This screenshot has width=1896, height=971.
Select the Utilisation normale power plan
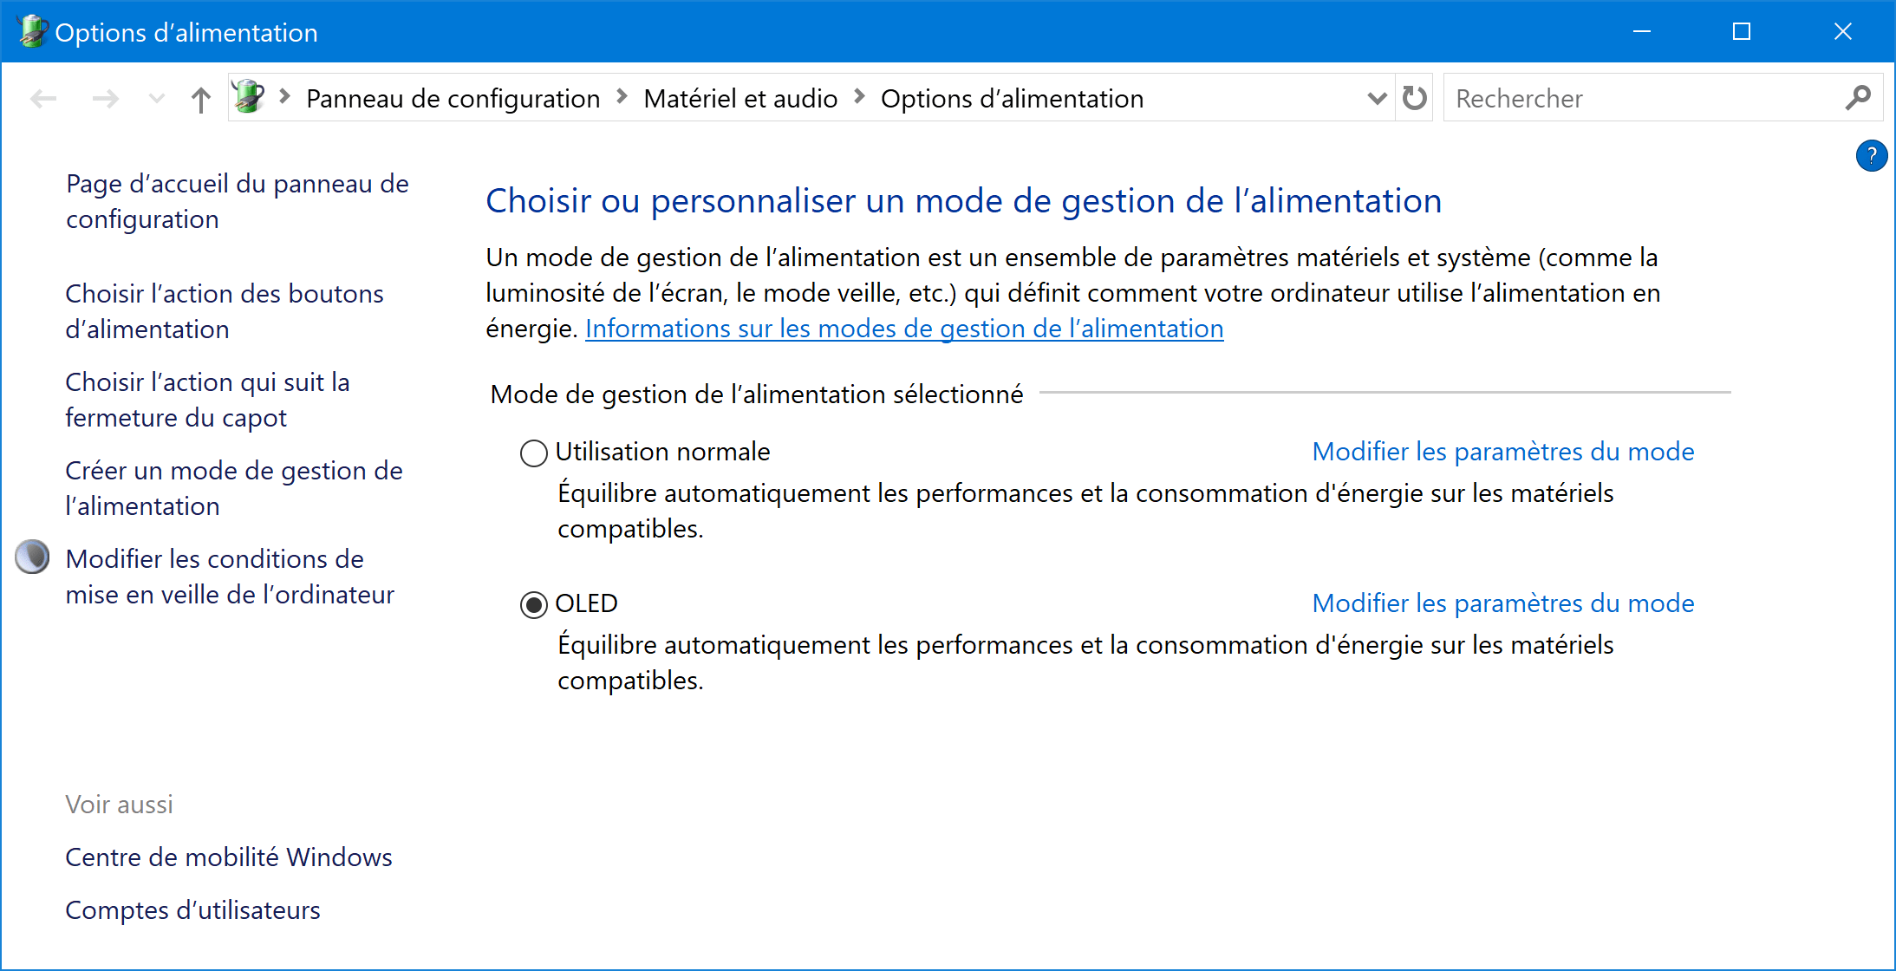pyautogui.click(x=534, y=453)
